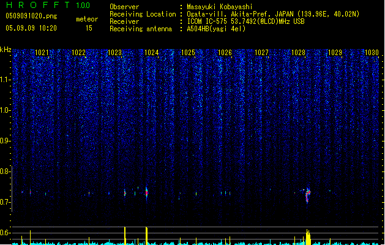This screenshot has width=385, height=245.
Task: Click the Receiving Location label
Action: click(x=143, y=14)
